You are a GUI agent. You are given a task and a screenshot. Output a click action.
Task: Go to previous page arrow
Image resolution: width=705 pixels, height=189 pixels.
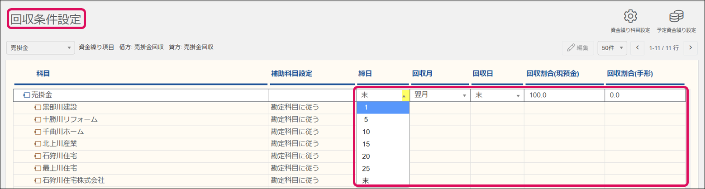click(x=638, y=47)
